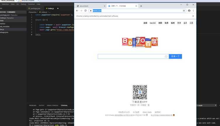Open the Selection menu in VS Code
The height and width of the screenshot is (126, 220).
[5, 4]
